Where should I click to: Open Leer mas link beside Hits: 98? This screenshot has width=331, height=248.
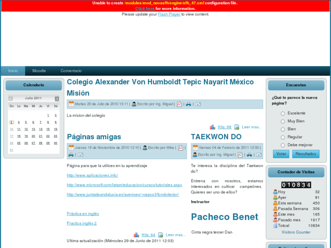click(252, 127)
